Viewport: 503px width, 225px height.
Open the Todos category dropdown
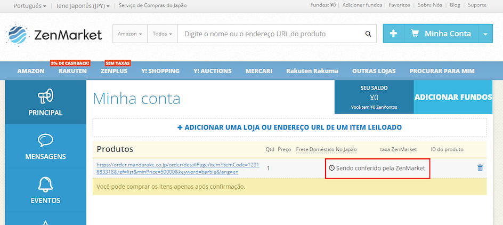163,34
